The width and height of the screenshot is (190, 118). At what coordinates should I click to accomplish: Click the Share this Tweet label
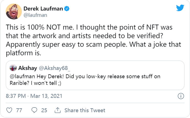[x=85, y=110]
